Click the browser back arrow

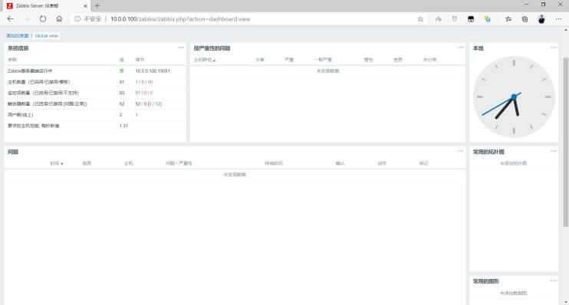pos(10,19)
